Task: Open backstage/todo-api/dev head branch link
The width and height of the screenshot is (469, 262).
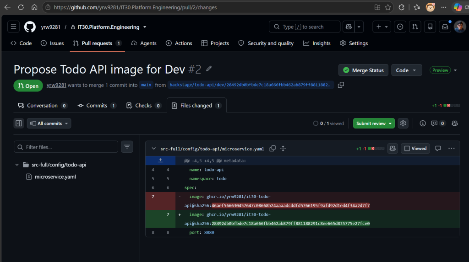Action: (x=251, y=85)
